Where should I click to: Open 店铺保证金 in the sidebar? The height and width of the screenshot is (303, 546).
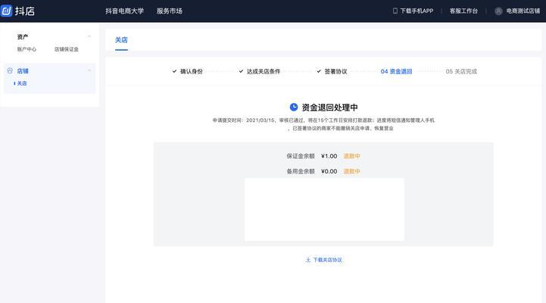67,49
